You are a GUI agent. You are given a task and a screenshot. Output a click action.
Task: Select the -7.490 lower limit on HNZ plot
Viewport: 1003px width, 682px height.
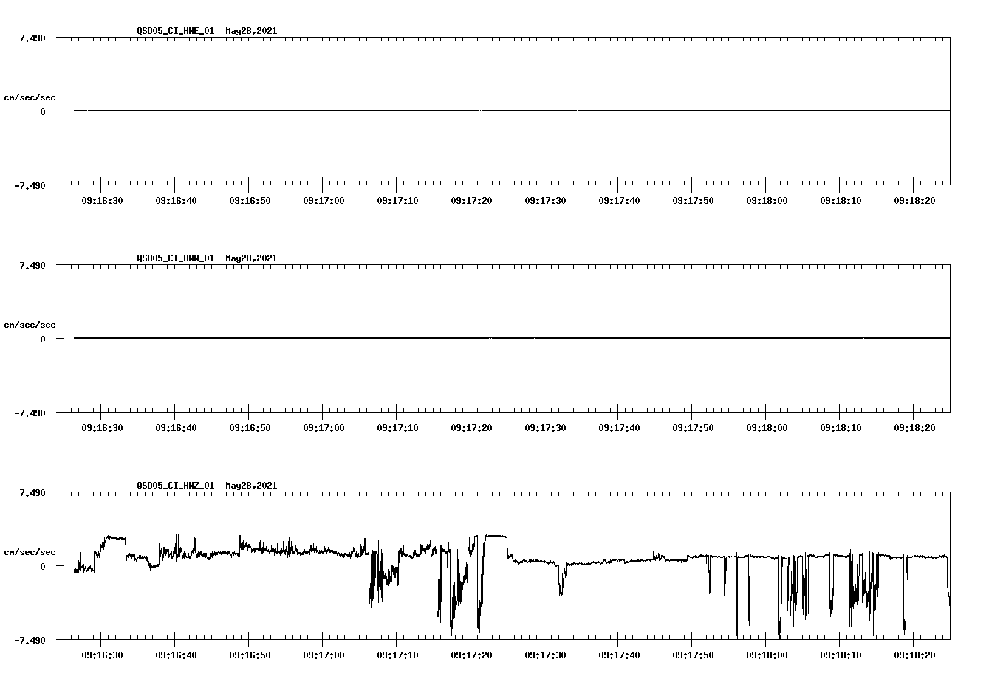point(30,639)
